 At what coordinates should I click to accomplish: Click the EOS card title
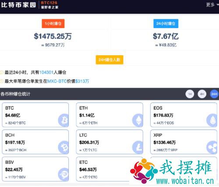(158, 108)
